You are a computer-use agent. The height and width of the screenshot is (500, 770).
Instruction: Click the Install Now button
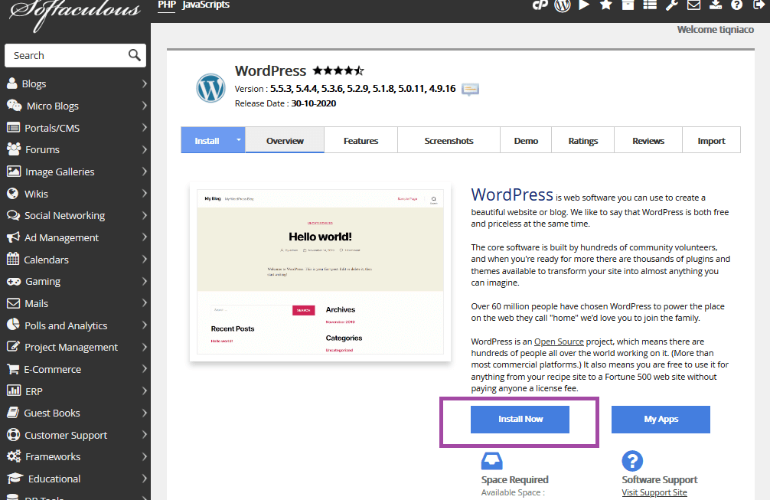click(520, 419)
